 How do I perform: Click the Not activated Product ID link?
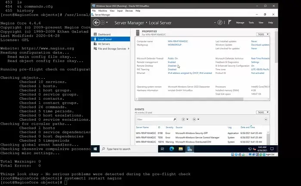pyautogui.click(x=258, y=73)
